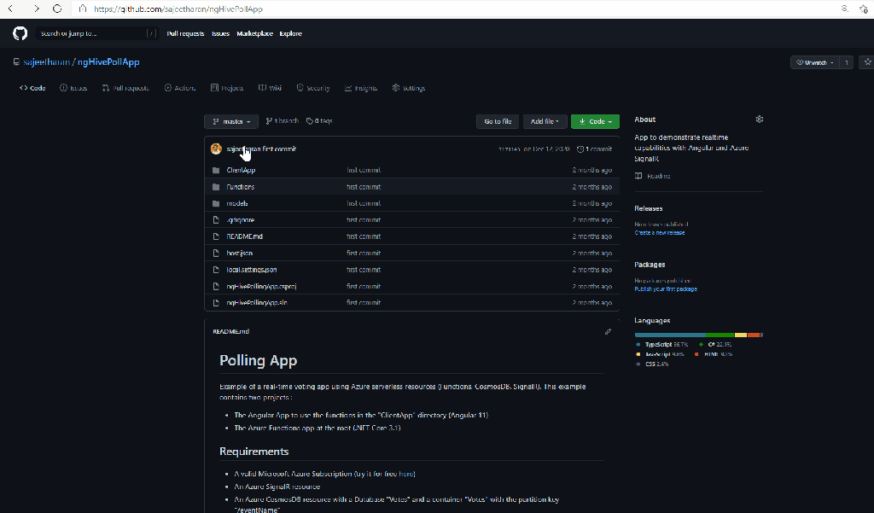Click the file icon beside ngHivePollingApp.csproj

coord(216,287)
